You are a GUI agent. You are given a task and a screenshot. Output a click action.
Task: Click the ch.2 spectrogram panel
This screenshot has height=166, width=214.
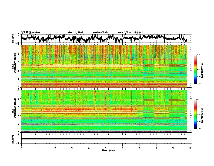click(x=104, y=111)
